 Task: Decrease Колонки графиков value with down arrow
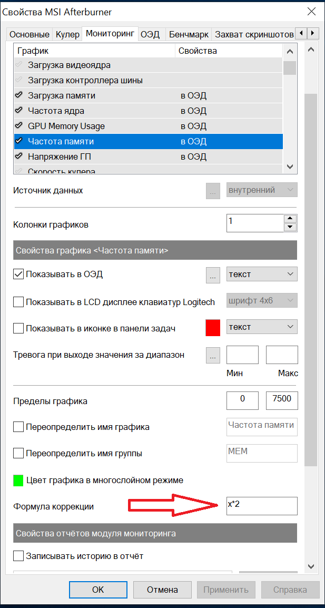[x=290, y=228]
